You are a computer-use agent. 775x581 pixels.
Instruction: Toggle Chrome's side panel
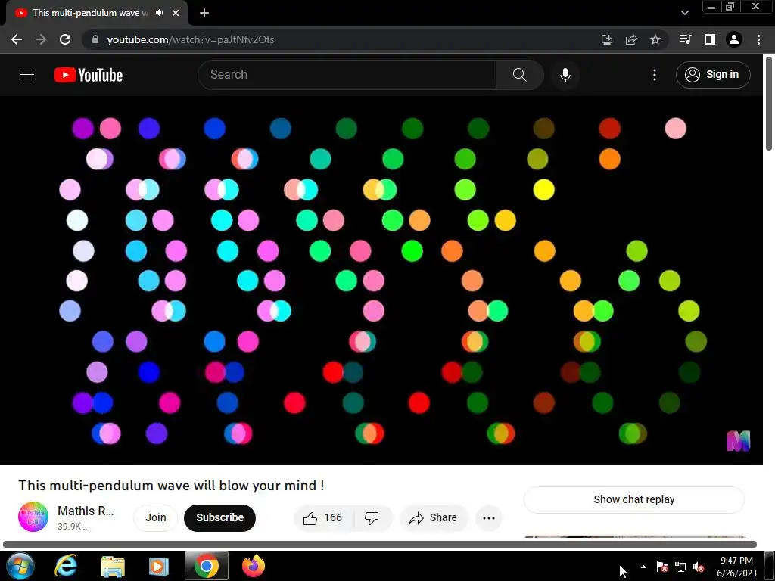click(710, 39)
